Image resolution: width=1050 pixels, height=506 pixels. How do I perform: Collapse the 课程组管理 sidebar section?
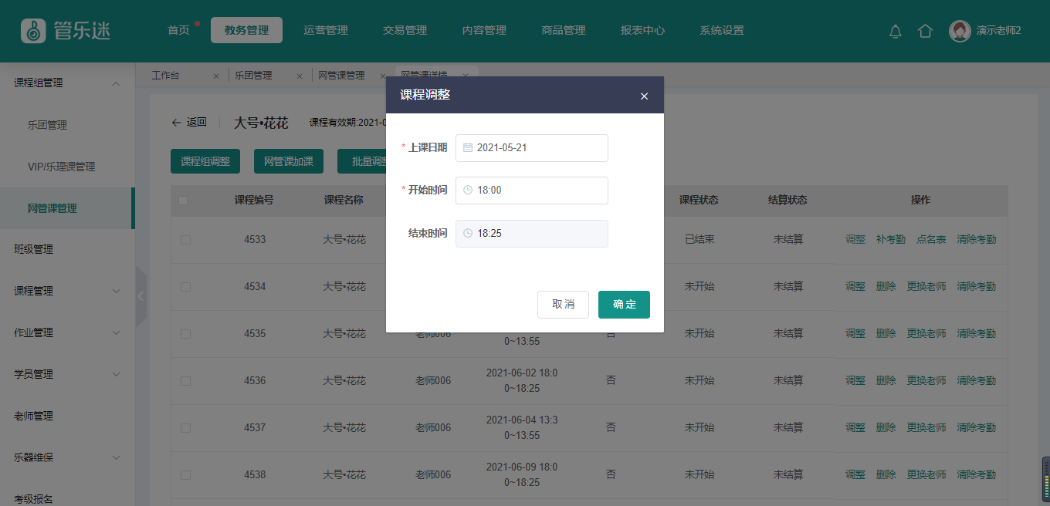pyautogui.click(x=116, y=83)
